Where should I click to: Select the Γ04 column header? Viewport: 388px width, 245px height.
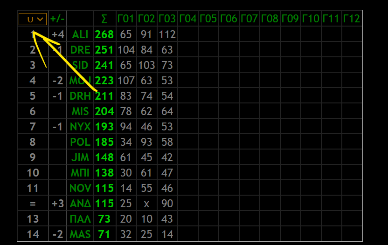[x=187, y=19]
